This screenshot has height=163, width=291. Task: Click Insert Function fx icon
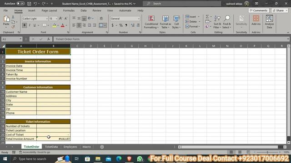click(49, 39)
